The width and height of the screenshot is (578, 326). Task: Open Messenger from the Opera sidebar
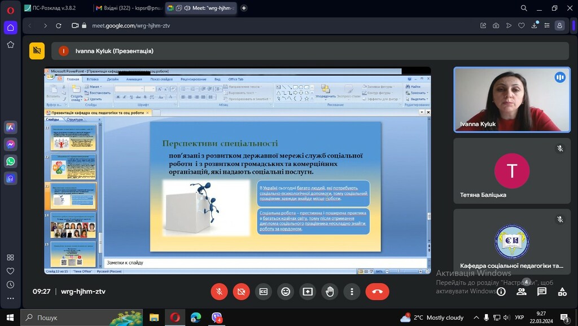pyautogui.click(x=10, y=144)
